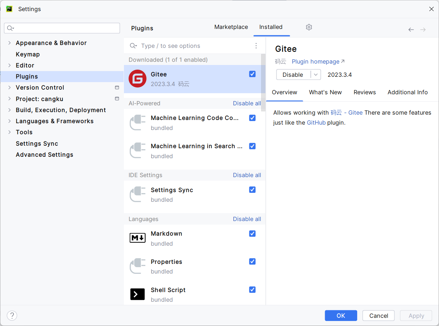
Task: Expand Version Control settings node
Action: pos(10,87)
